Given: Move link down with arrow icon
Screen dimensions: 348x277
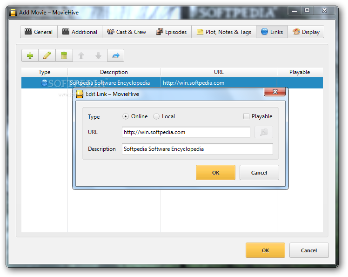Looking at the screenshot, I should (98, 55).
